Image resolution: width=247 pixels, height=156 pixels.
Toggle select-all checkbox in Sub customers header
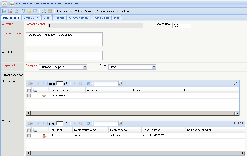pyautogui.click(x=29, y=90)
